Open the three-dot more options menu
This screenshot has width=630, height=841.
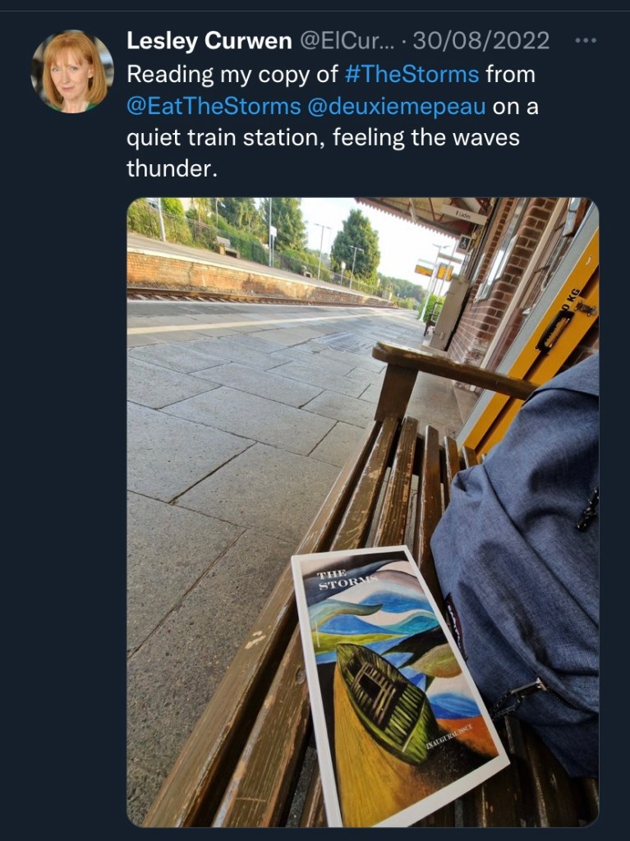pos(586,41)
